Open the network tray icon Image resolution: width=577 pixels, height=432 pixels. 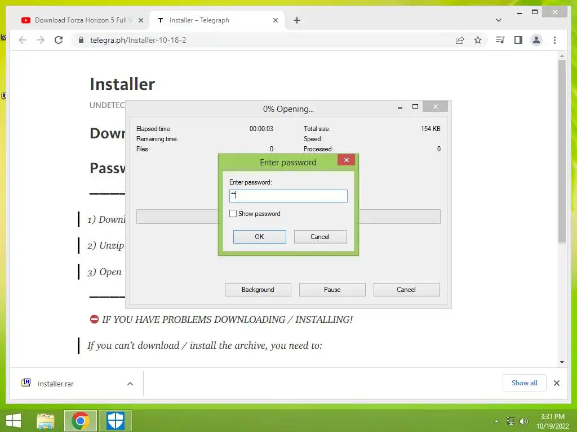click(x=510, y=421)
